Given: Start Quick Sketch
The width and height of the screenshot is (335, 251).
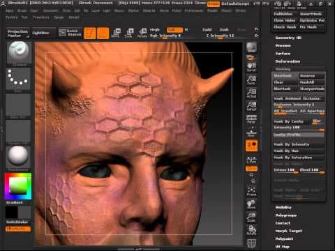Looking at the screenshot, I should pos(70,33).
